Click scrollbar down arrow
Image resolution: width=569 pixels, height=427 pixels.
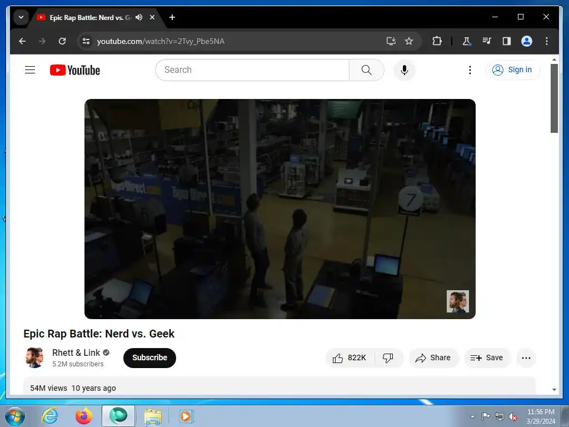point(554,390)
